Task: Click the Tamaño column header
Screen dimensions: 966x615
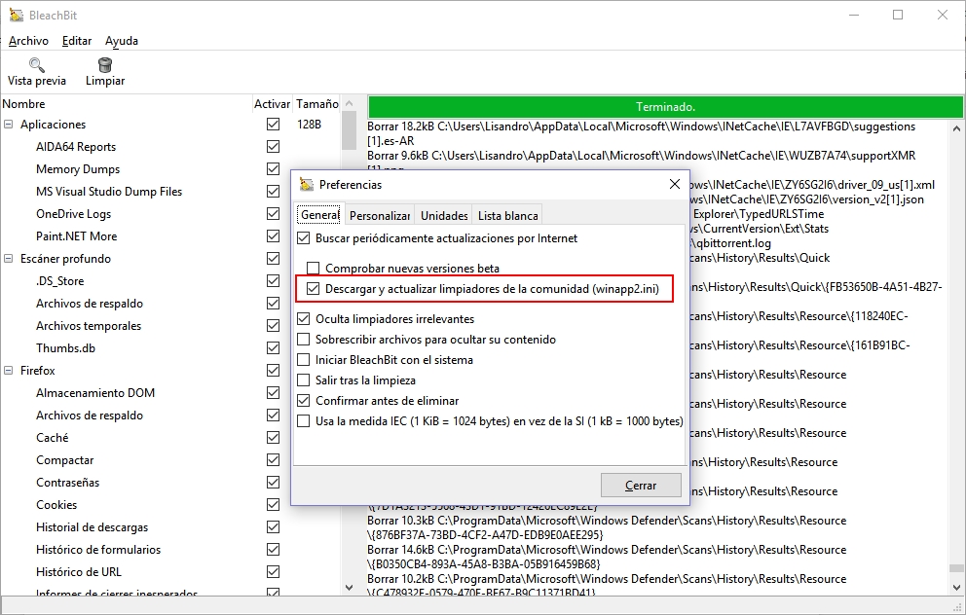Action: 317,104
